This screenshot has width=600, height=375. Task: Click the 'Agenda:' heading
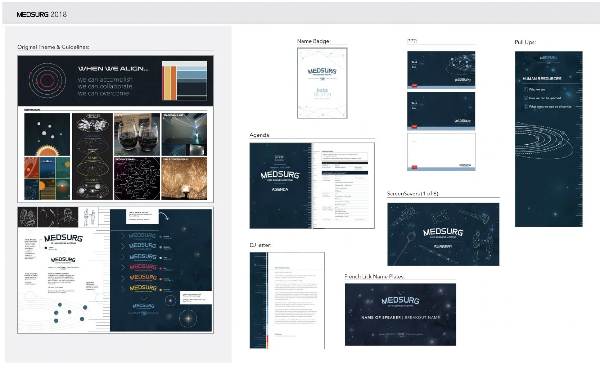(x=260, y=135)
